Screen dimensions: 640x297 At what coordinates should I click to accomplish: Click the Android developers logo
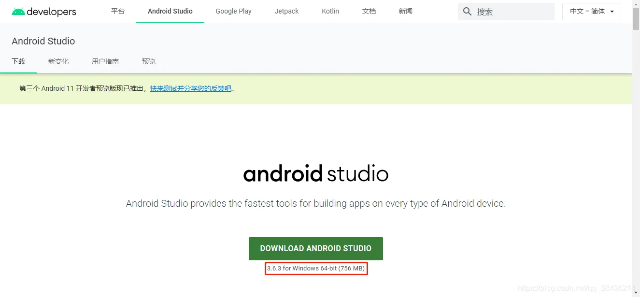point(44,12)
